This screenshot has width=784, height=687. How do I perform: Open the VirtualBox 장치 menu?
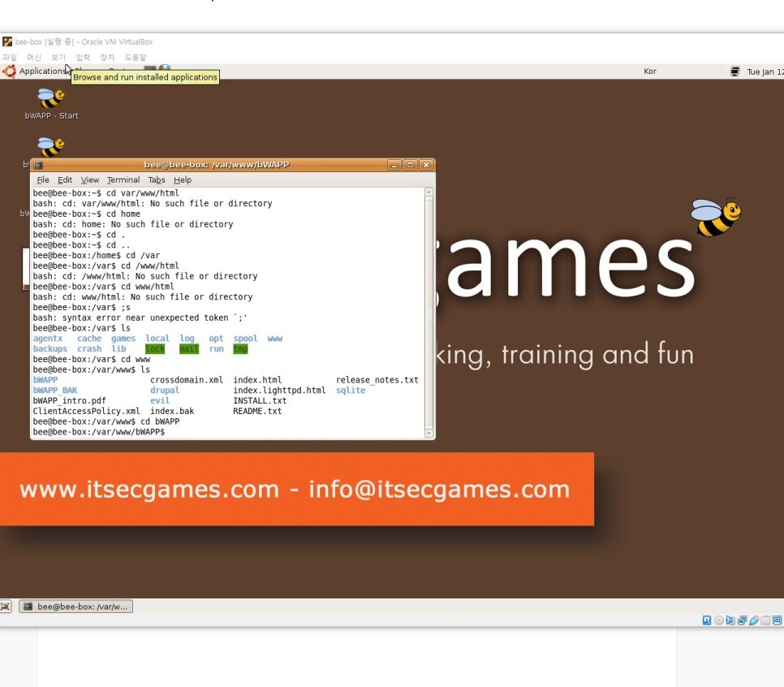click(x=107, y=57)
